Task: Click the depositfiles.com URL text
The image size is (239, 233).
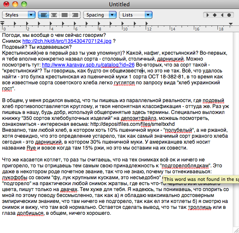Action: [133, 124]
